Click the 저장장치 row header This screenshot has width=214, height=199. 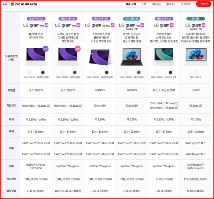click(x=11, y=179)
